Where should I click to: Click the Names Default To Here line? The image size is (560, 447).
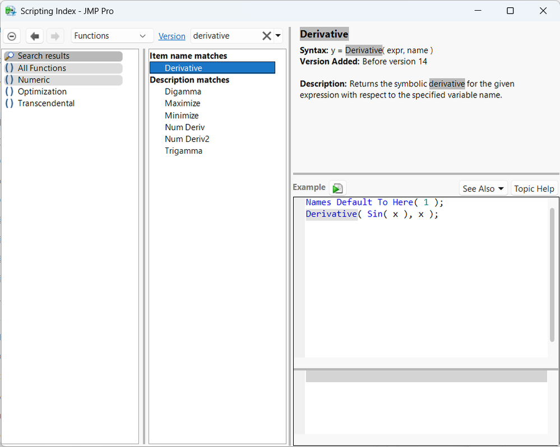[374, 202]
